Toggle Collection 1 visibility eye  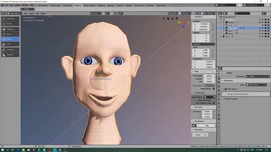260,20
